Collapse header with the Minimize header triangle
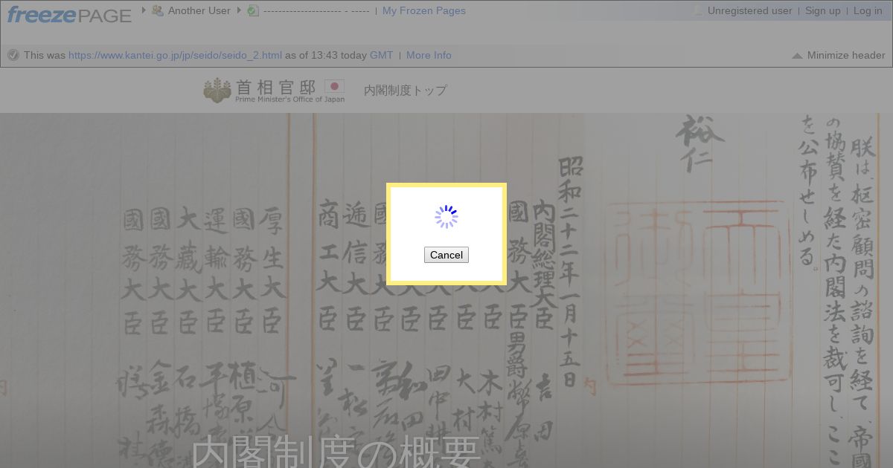The width and height of the screenshot is (893, 468). [x=797, y=56]
